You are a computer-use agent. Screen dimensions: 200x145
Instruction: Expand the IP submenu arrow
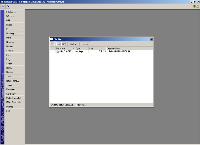coord(22,29)
